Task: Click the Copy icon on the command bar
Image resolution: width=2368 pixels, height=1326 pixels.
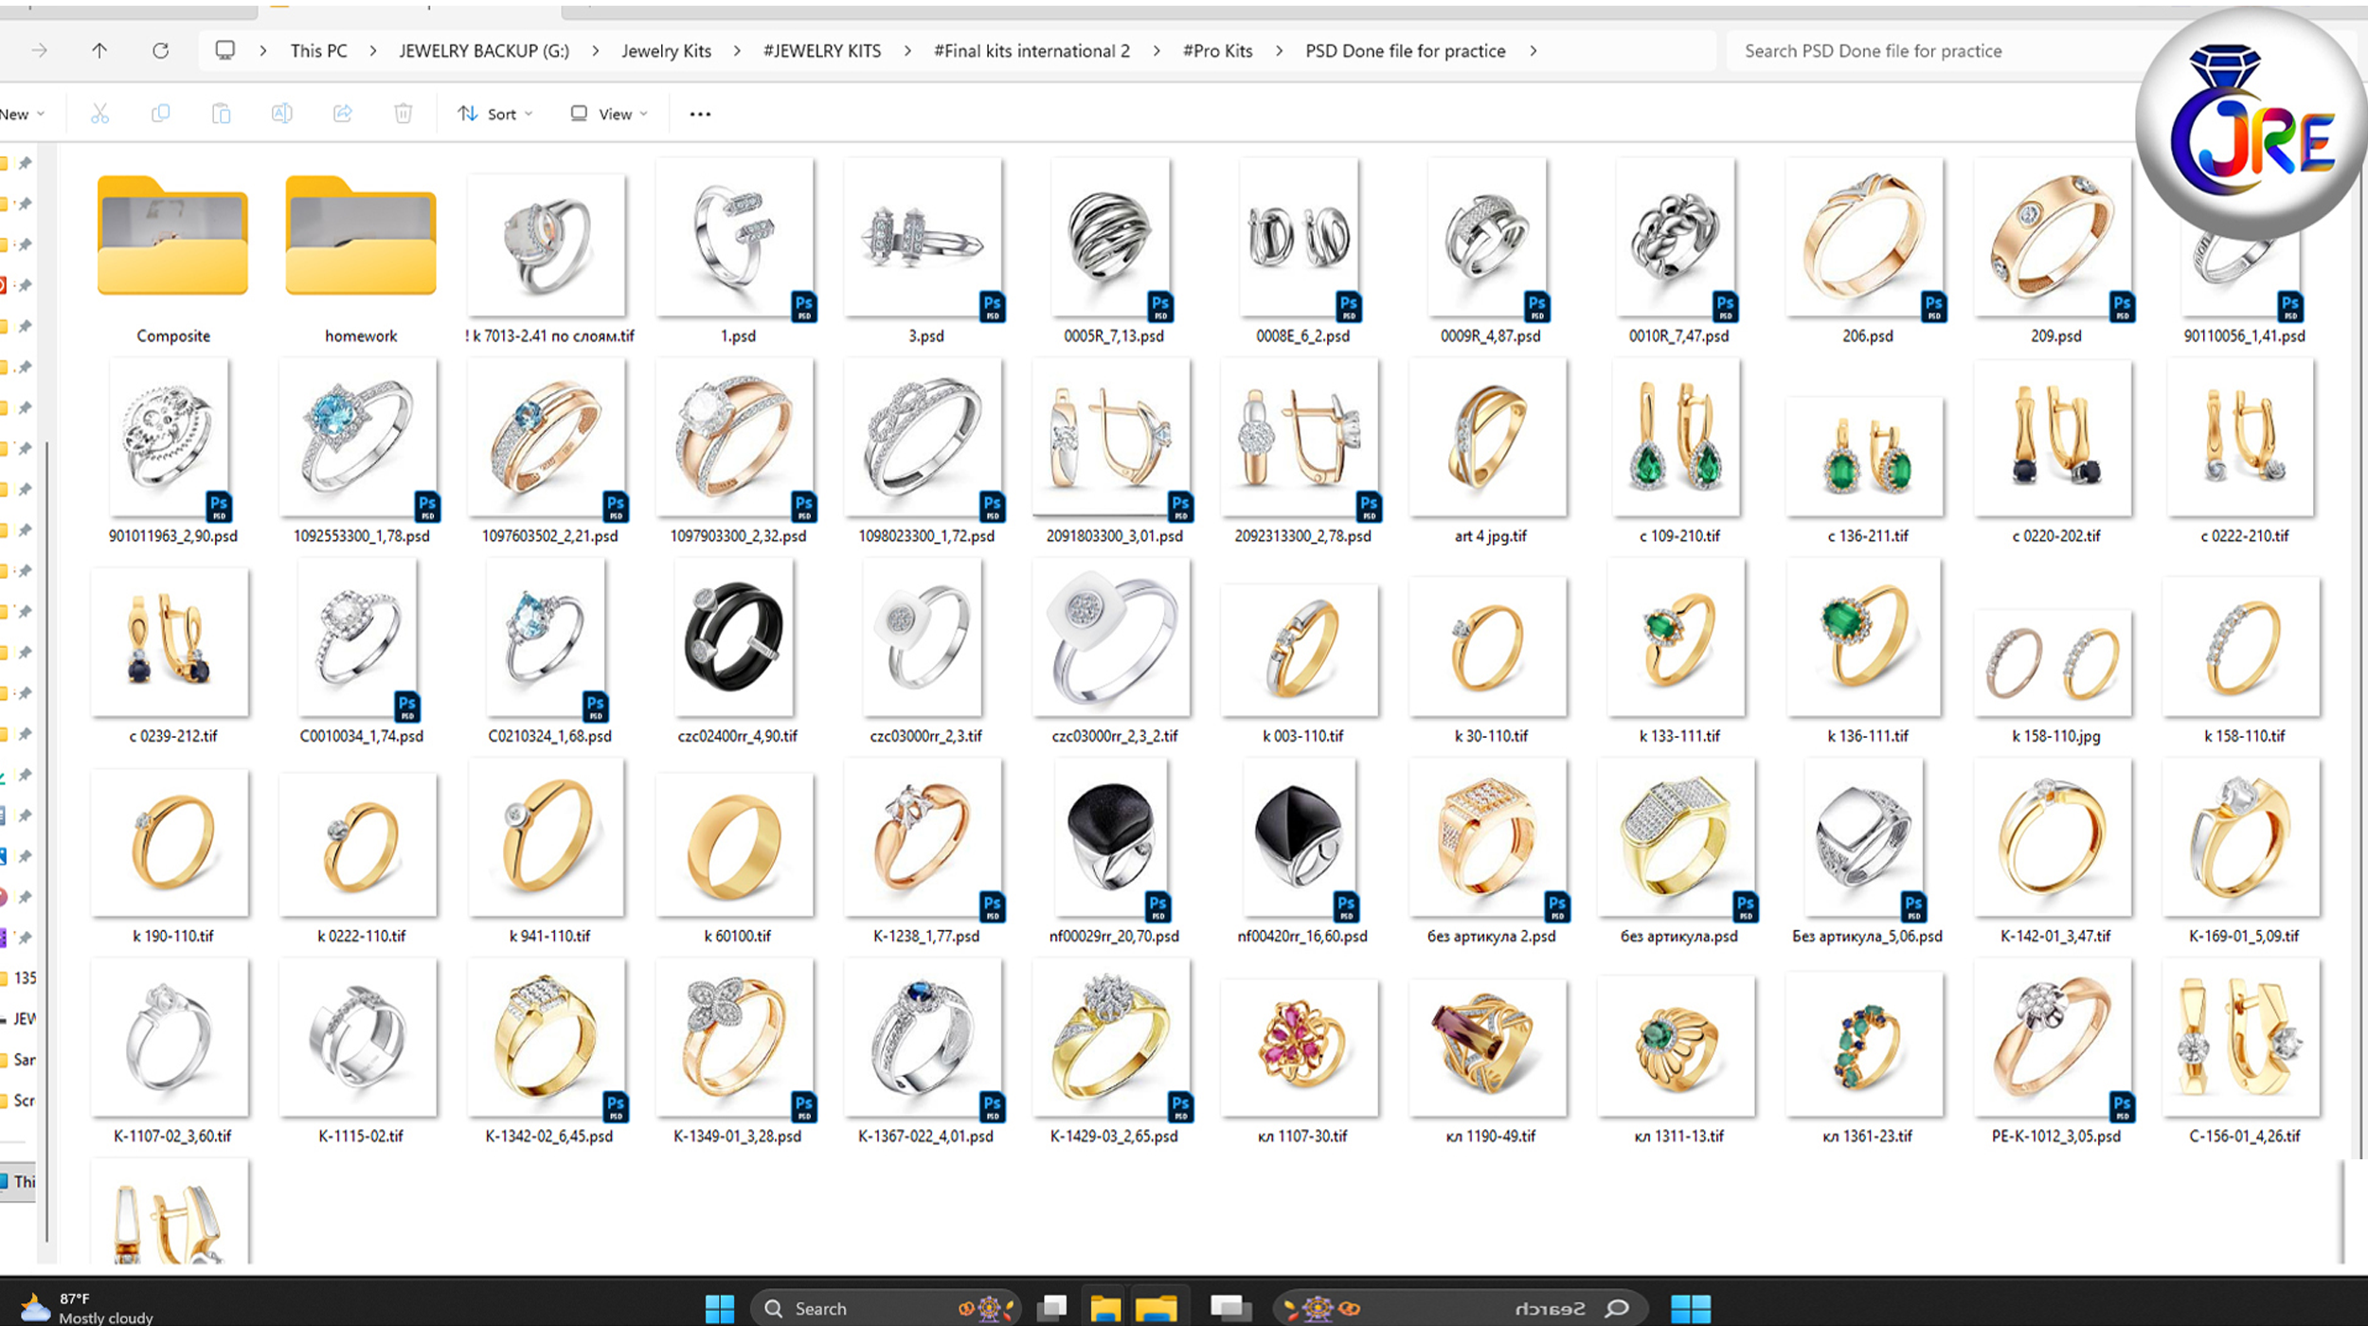Action: coord(160,113)
